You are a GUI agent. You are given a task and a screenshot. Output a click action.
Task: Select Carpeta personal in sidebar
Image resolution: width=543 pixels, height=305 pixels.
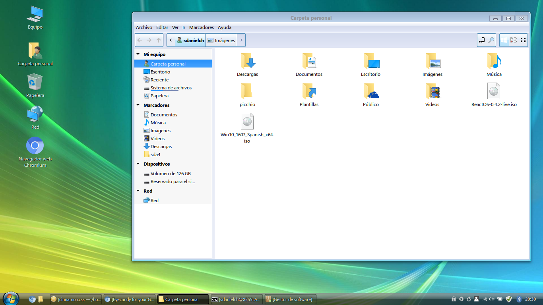[x=173, y=64]
